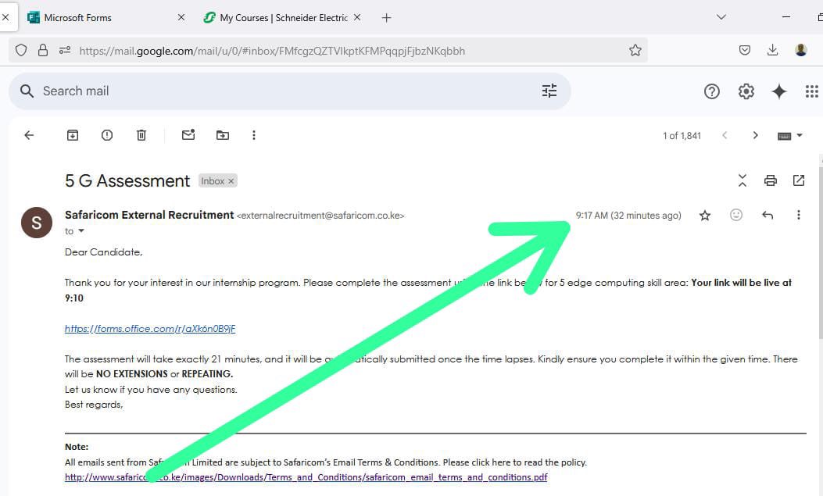Expand recipient details next to 'to'
Image resolution: width=823 pixels, height=496 pixels.
point(81,230)
